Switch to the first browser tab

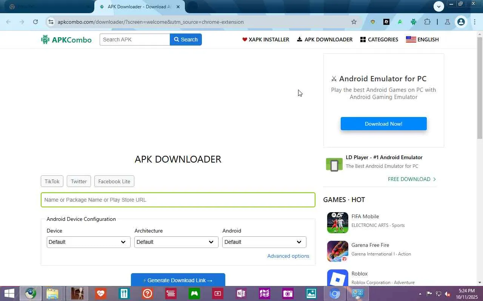48,7
